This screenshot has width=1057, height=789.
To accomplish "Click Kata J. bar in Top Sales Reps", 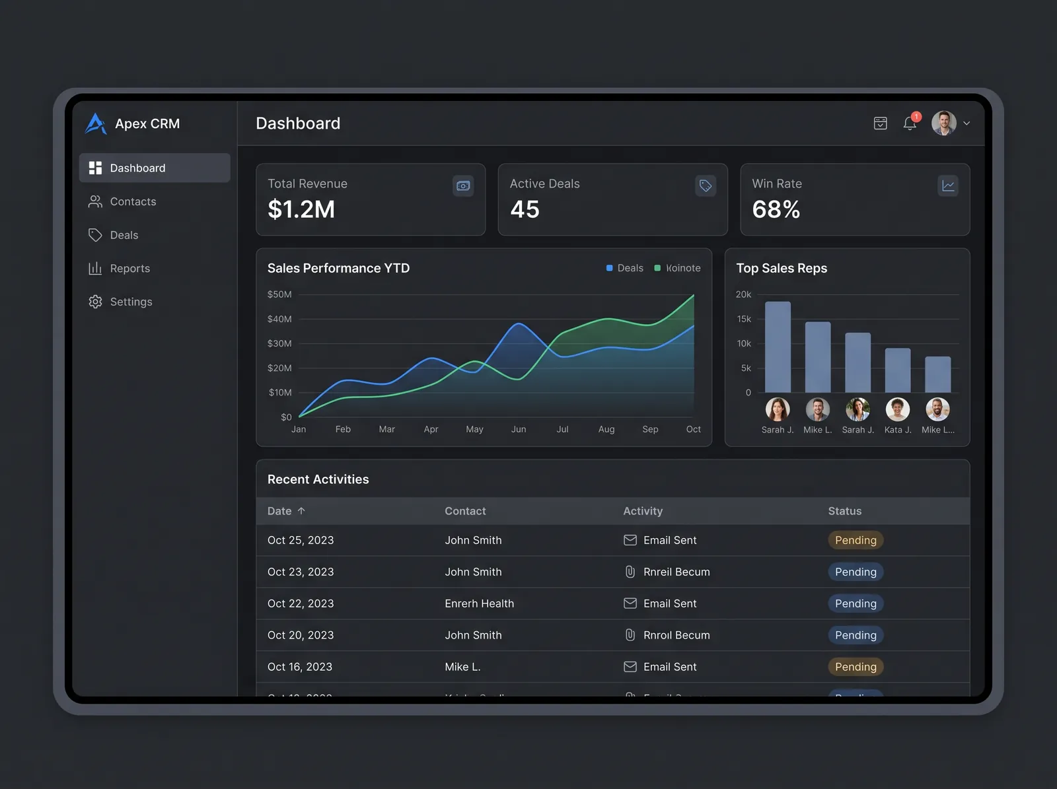I will click(x=898, y=370).
